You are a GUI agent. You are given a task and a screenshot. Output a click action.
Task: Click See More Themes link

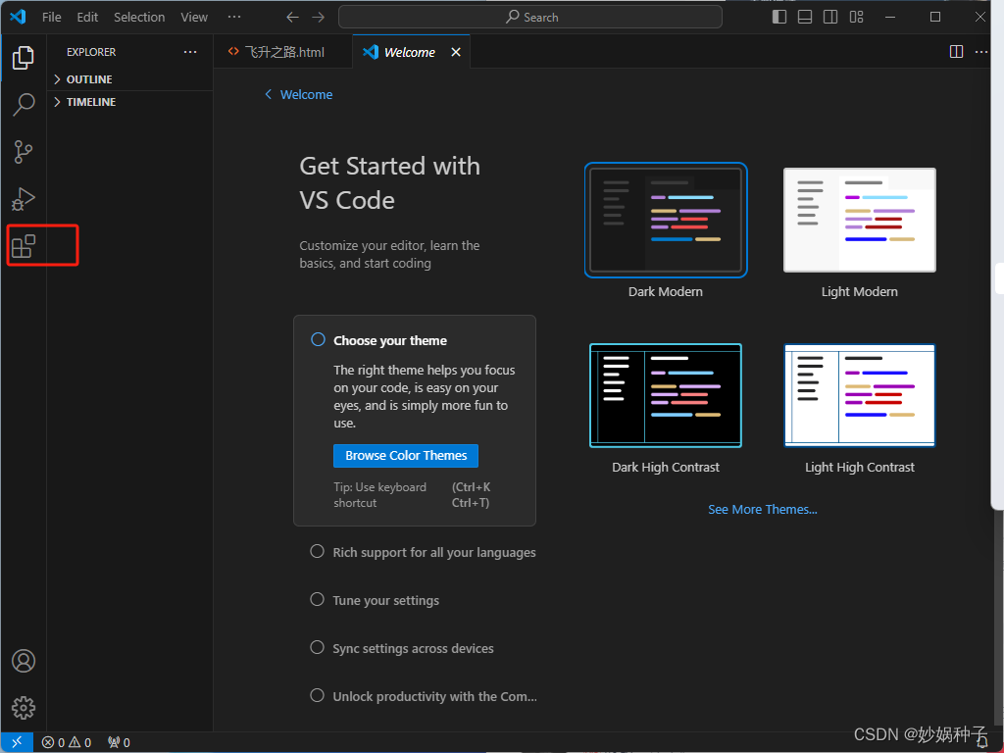763,510
